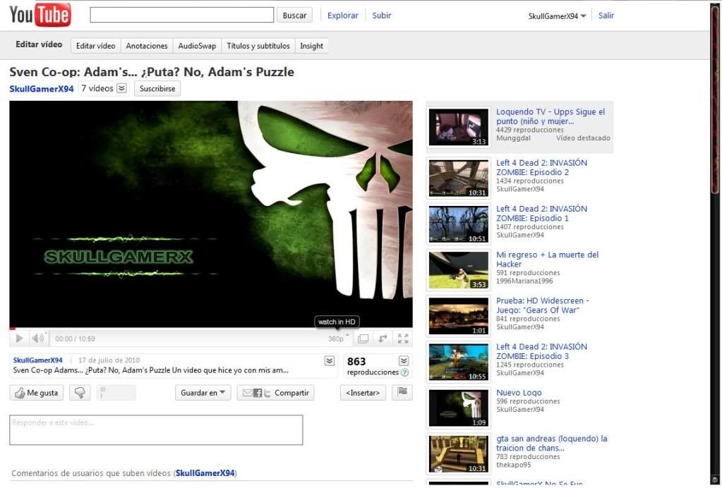Viewport: 722px width, 488px height.
Task: Open the SkullGamerX94 channel link below the title
Action: (42, 89)
